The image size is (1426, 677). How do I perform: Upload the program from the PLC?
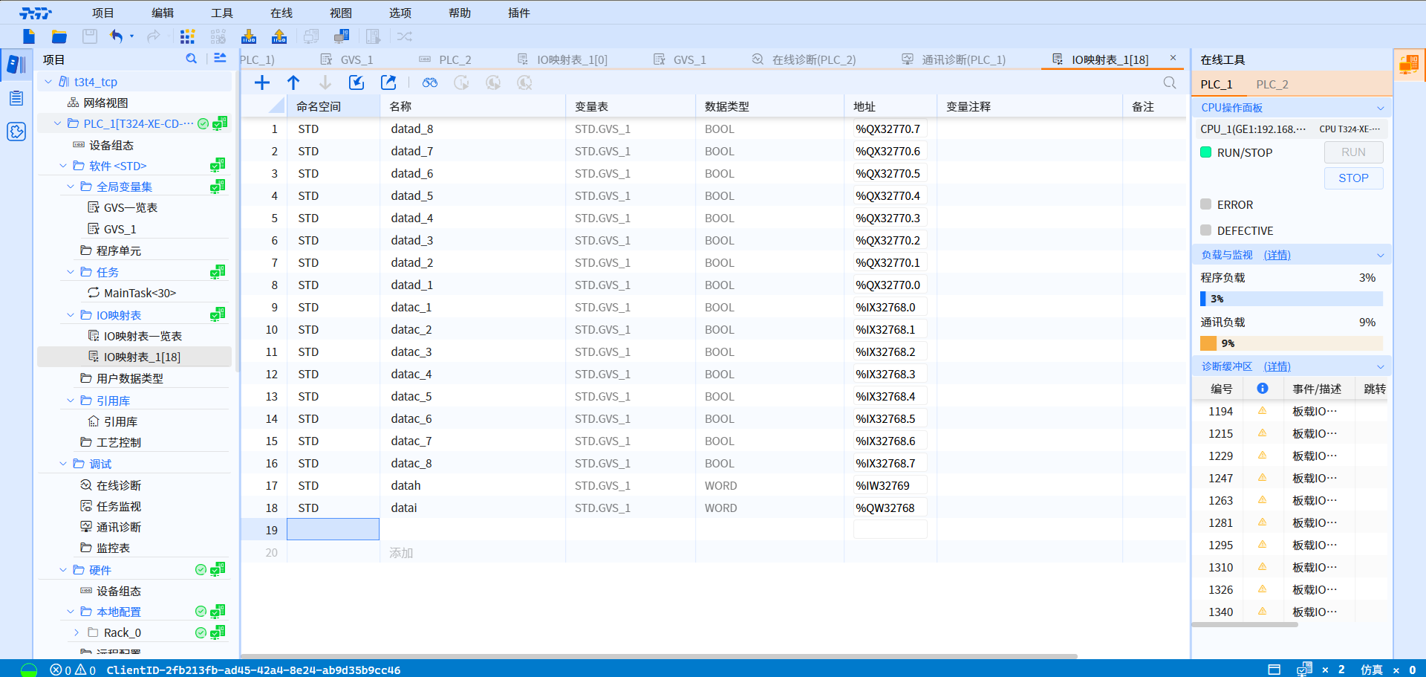[x=279, y=36]
